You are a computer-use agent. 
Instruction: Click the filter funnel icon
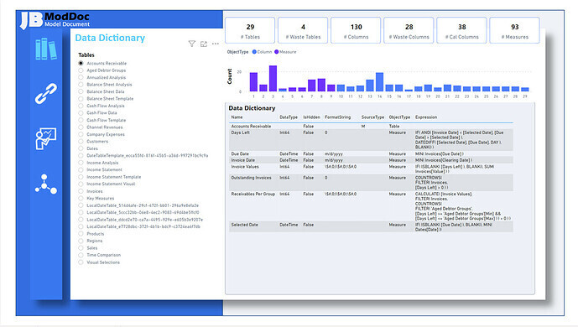pos(191,44)
